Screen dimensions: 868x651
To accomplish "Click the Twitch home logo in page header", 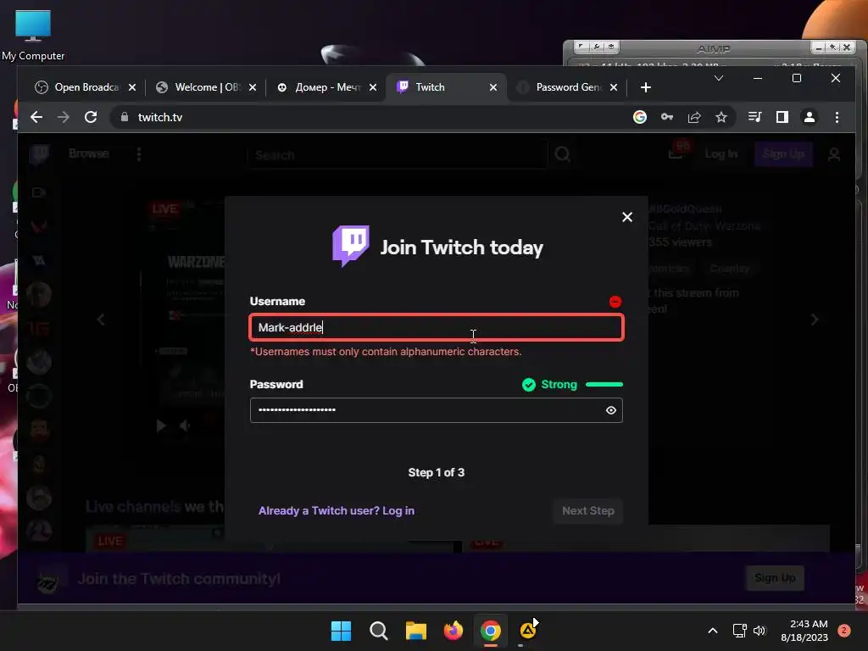I will click(x=39, y=154).
